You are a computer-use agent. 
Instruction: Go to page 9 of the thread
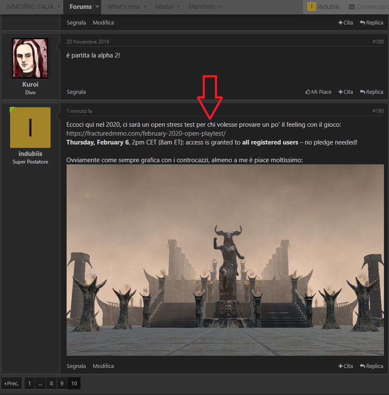pos(62,384)
